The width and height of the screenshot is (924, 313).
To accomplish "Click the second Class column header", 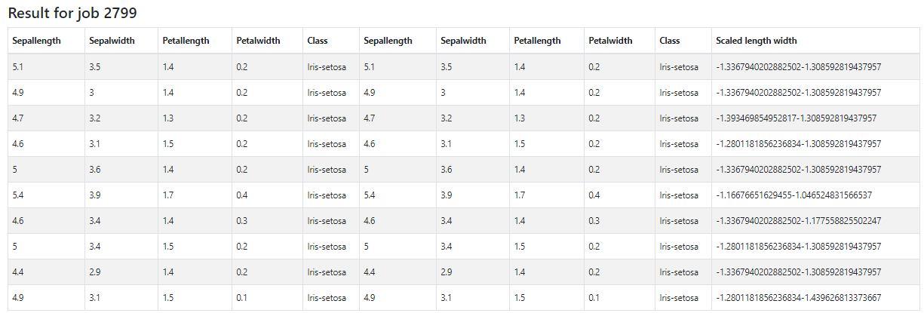I will [669, 41].
